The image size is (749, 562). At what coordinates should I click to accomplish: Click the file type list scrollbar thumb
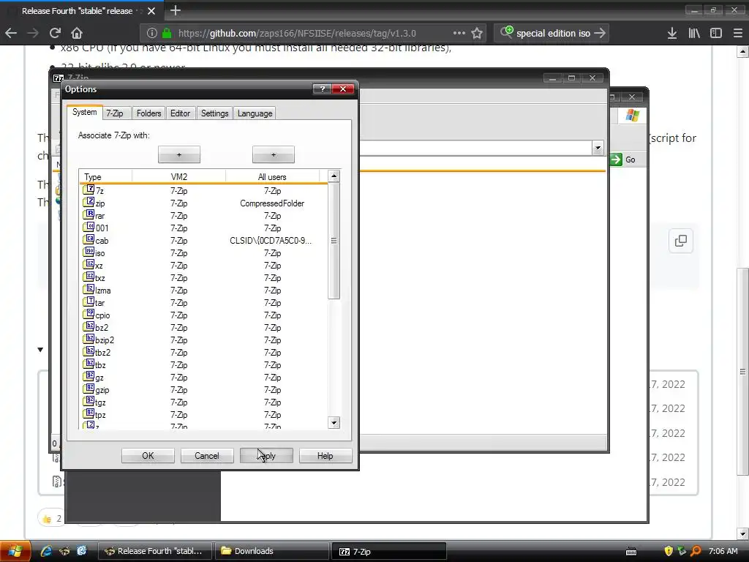(x=334, y=241)
